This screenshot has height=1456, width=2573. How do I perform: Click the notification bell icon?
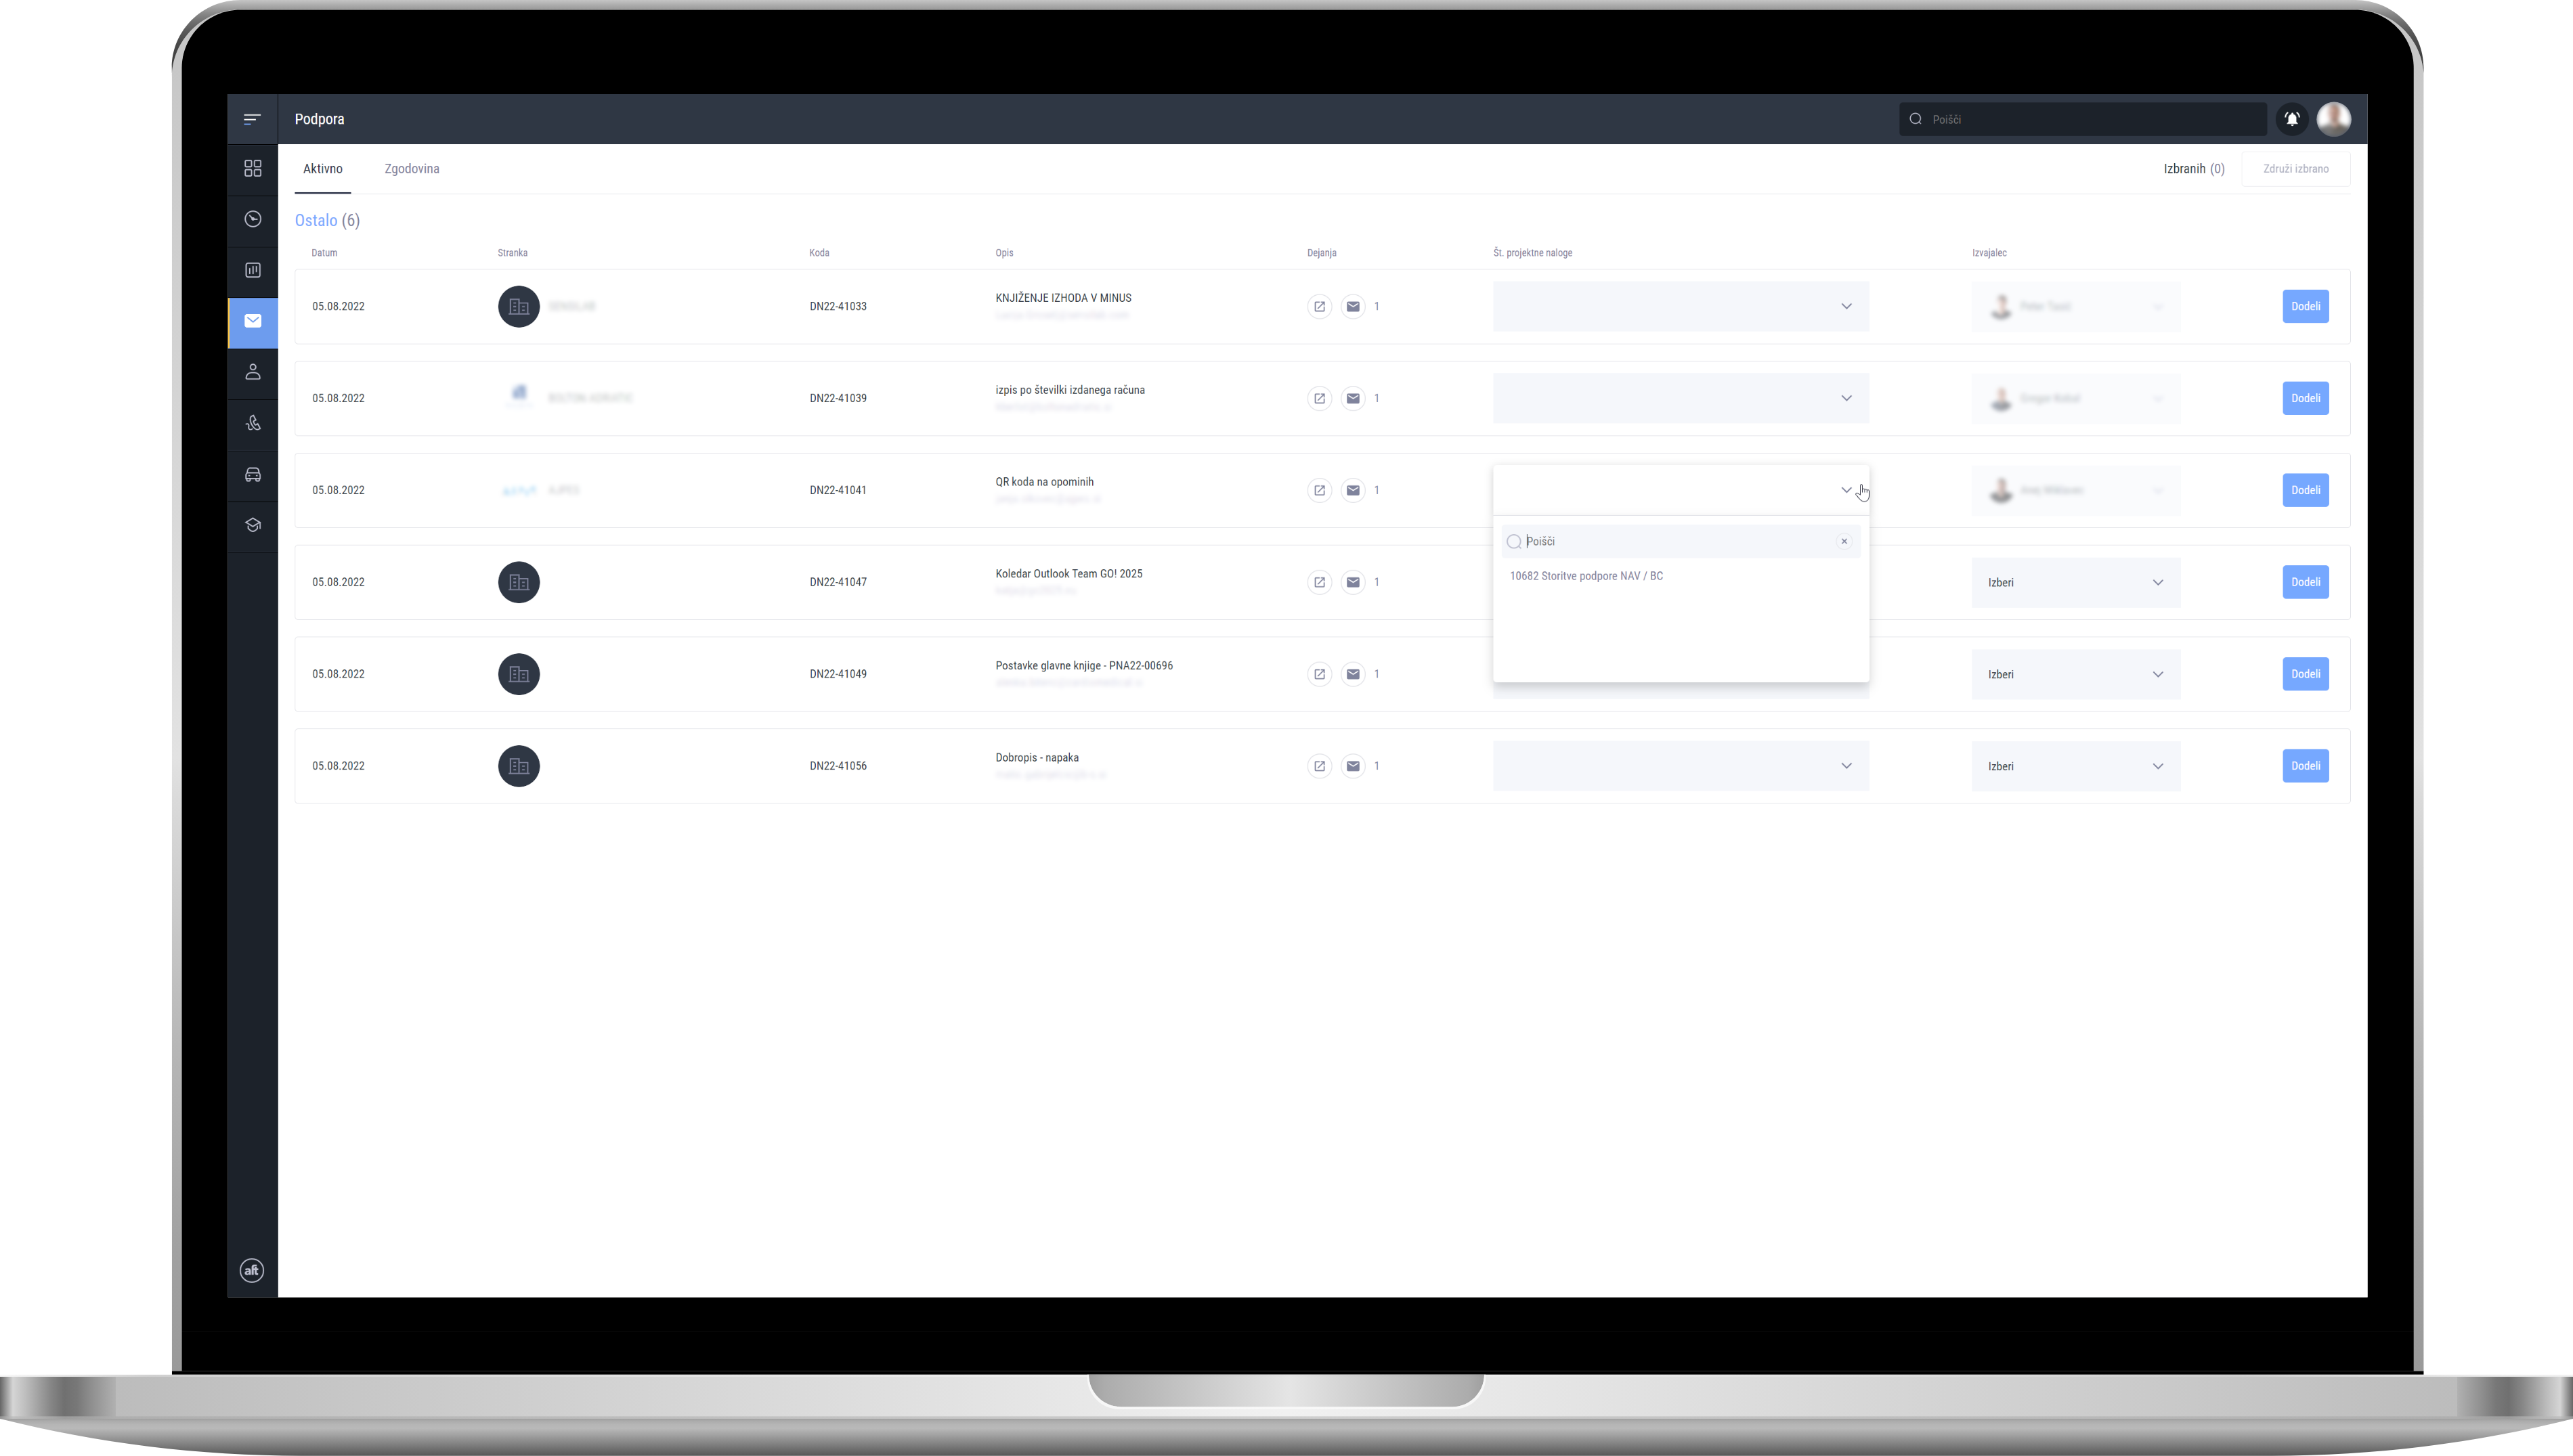coord(2291,119)
